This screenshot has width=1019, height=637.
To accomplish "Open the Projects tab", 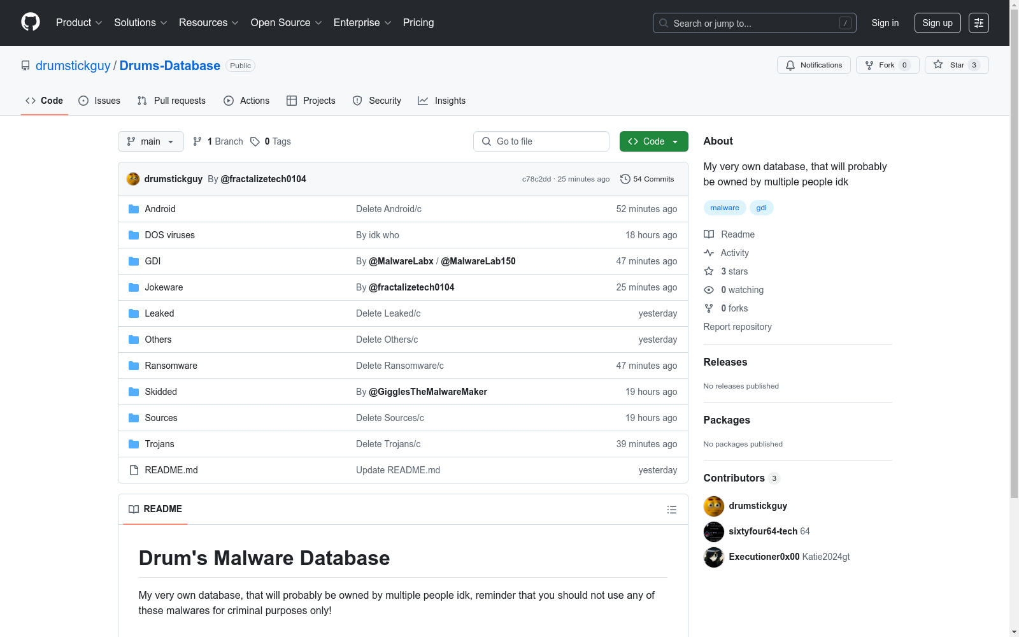I will tap(311, 101).
